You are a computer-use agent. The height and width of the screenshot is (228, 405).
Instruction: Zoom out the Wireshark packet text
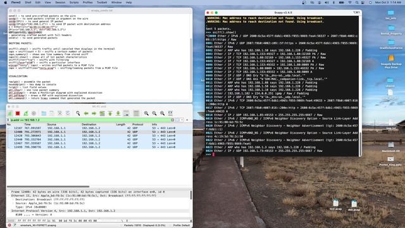point(154,113)
